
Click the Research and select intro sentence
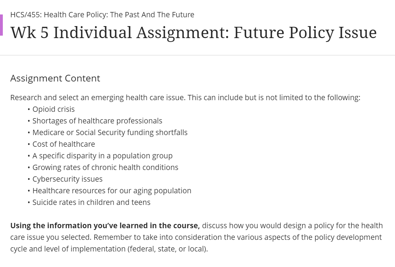coord(186,97)
